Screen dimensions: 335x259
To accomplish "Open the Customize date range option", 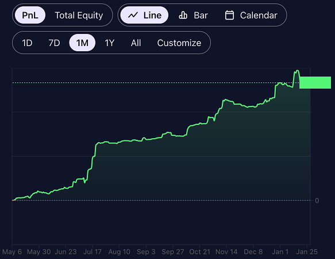I will [179, 43].
